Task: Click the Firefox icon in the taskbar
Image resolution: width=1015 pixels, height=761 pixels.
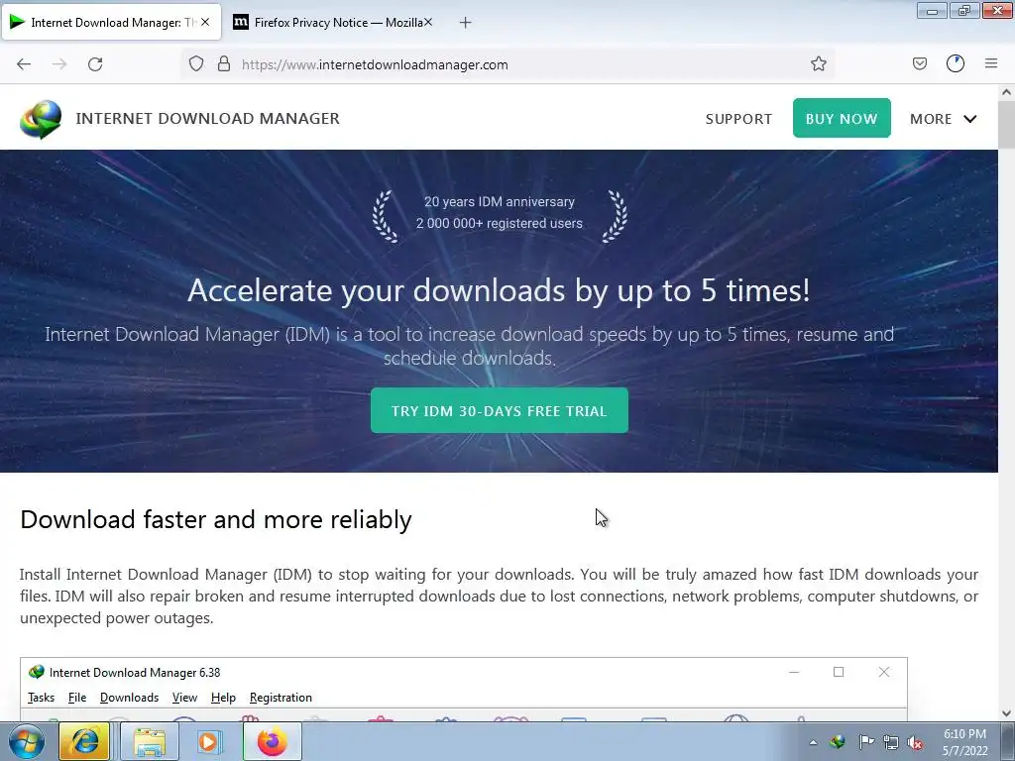Action: (272, 741)
